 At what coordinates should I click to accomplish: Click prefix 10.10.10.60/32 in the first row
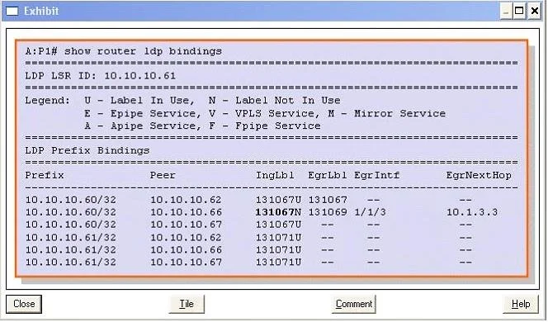tap(71, 200)
